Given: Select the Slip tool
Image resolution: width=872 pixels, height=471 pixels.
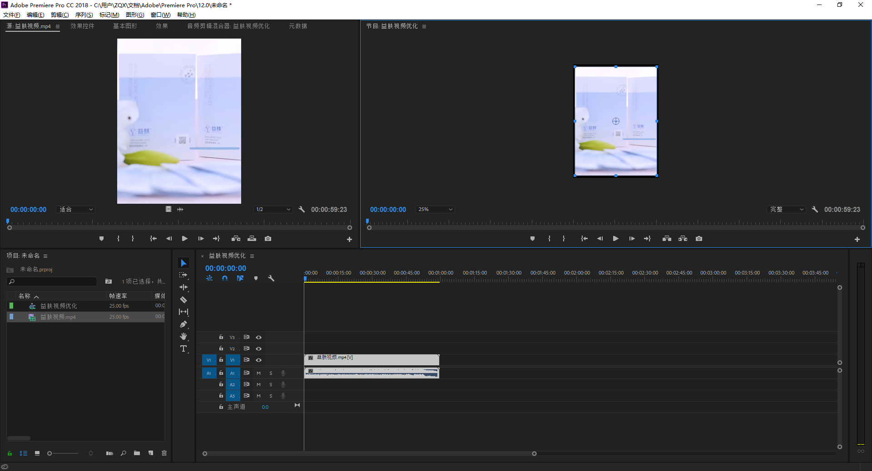Looking at the screenshot, I should coord(183,312).
